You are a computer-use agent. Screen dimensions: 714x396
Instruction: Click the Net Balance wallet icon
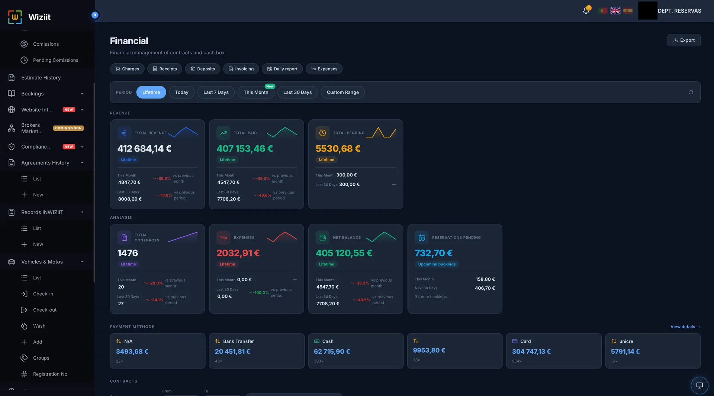322,237
